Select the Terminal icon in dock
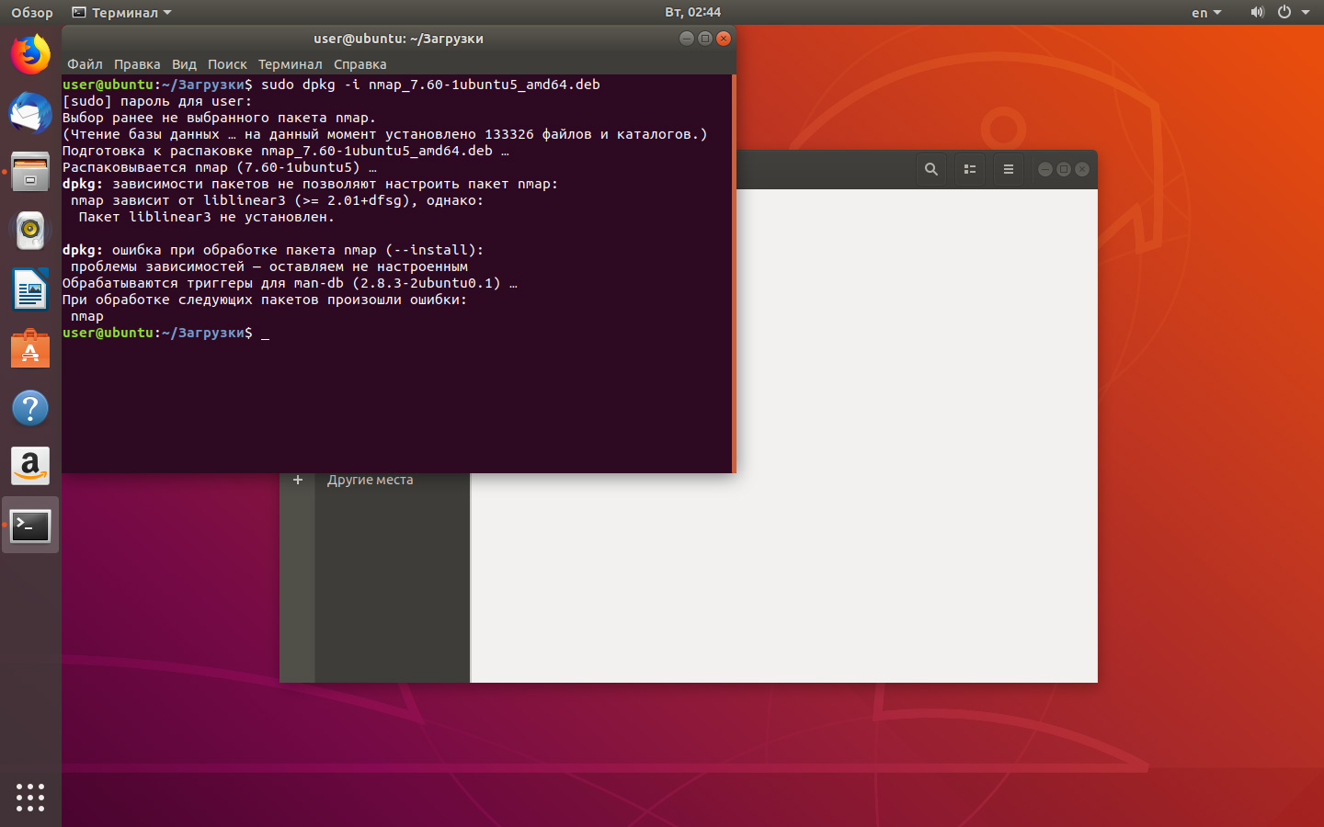This screenshot has width=1324, height=827. (30, 526)
